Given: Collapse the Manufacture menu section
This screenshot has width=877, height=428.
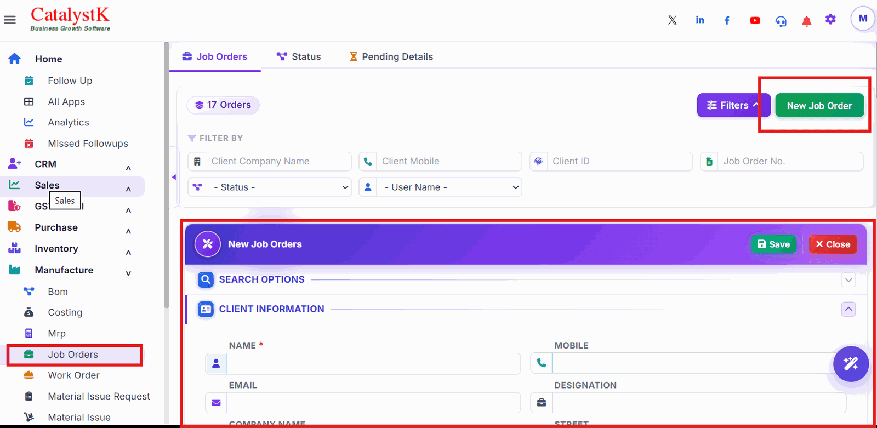Looking at the screenshot, I should (x=128, y=273).
